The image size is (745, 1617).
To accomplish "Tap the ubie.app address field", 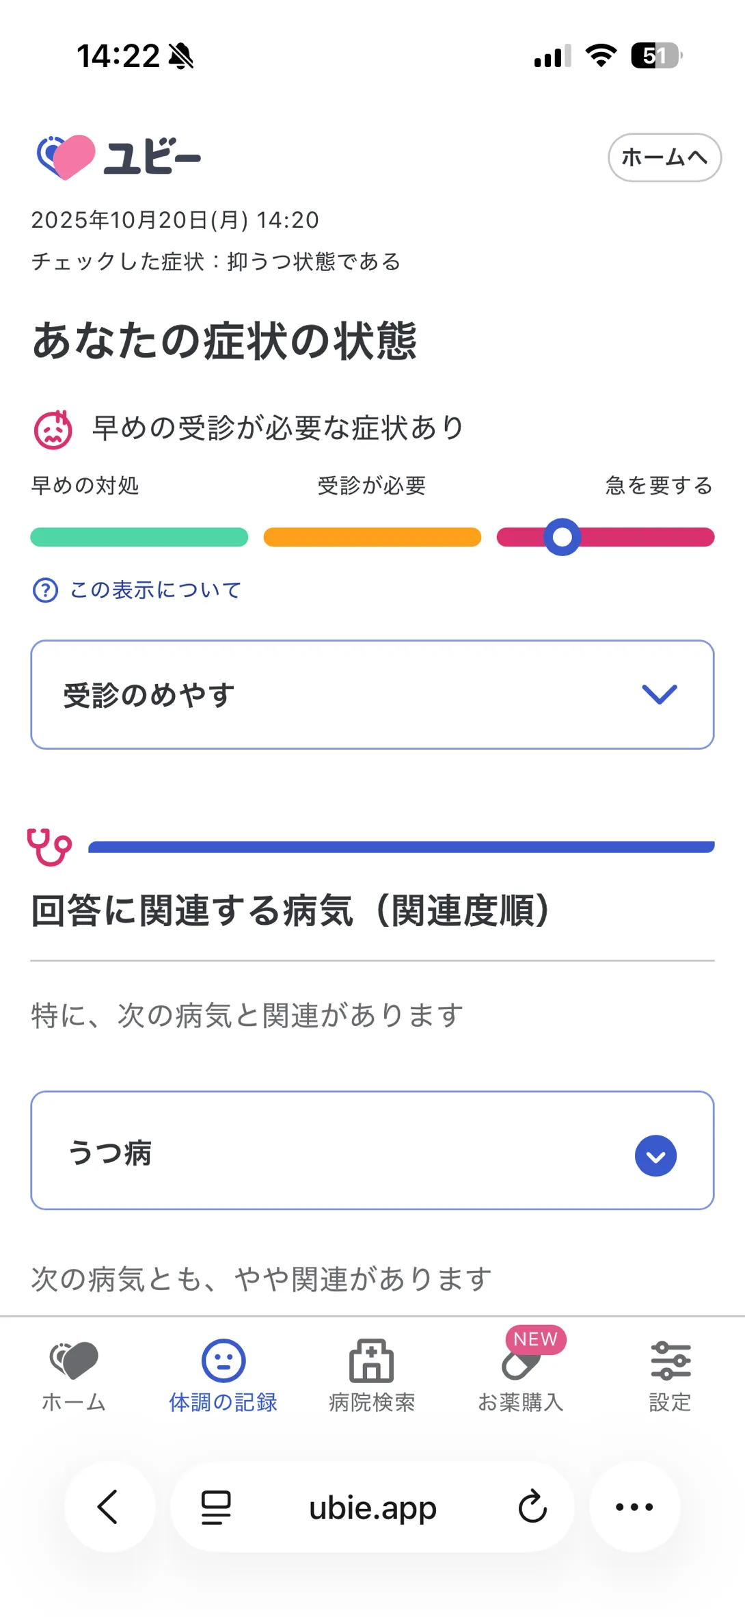I will coord(372,1508).
